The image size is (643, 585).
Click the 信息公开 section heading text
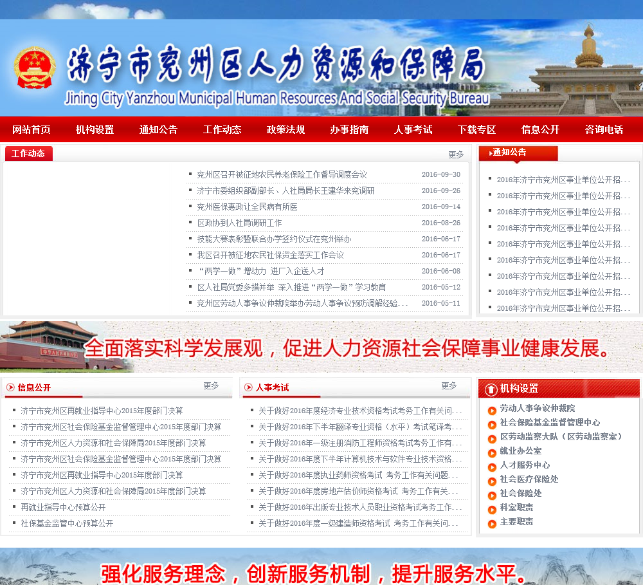(35, 387)
